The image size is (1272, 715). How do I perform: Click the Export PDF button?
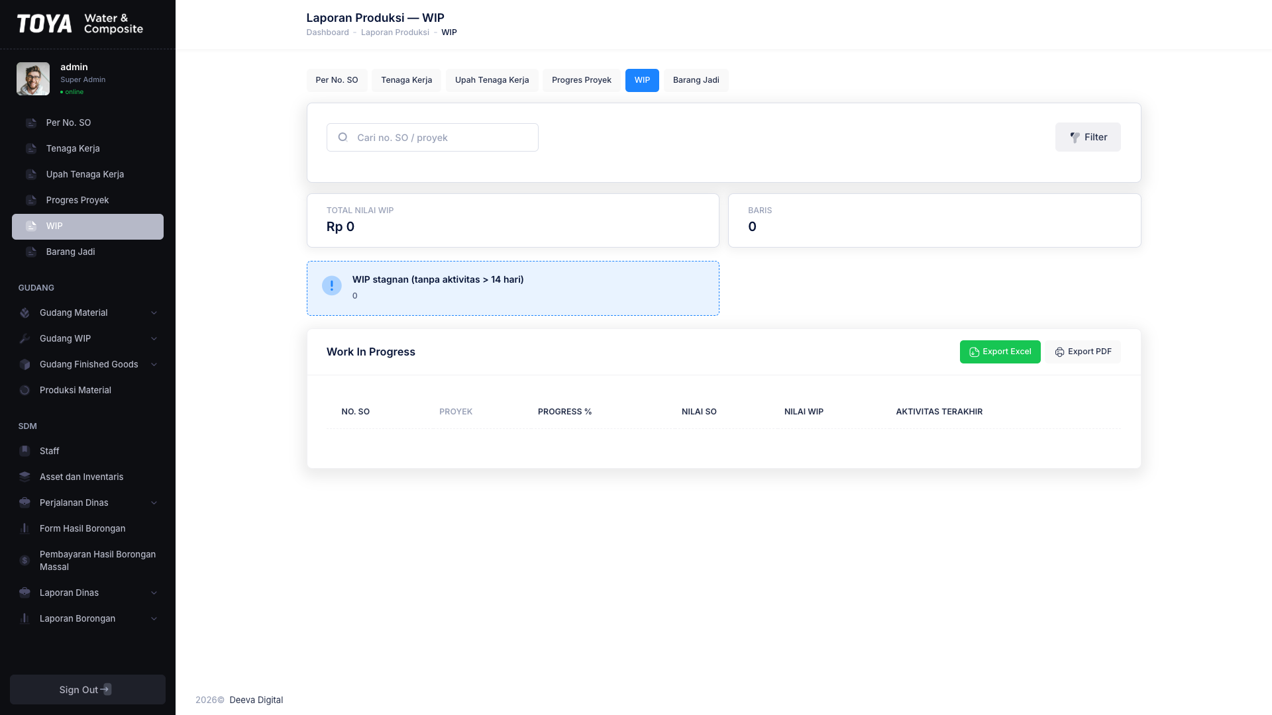[1083, 352]
